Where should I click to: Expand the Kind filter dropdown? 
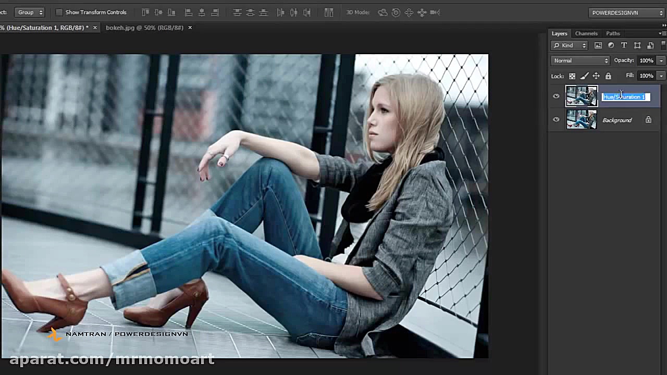(584, 45)
